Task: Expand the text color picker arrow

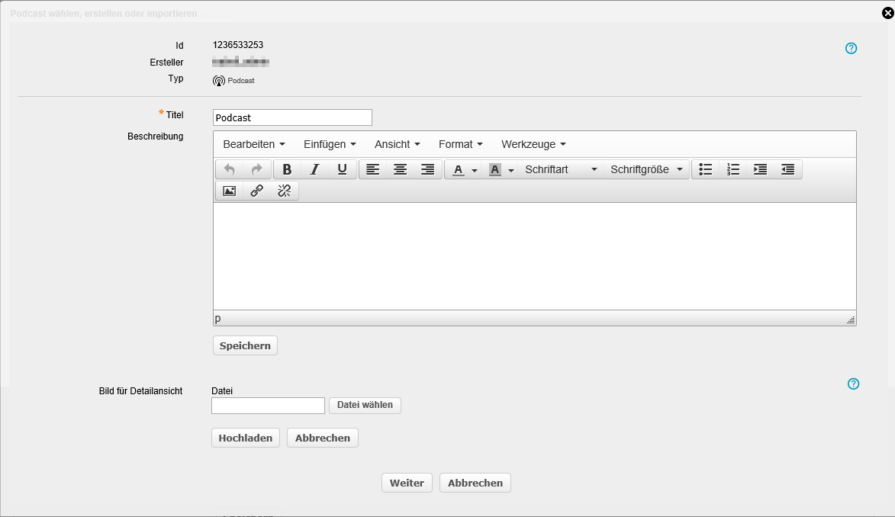Action: click(x=475, y=170)
